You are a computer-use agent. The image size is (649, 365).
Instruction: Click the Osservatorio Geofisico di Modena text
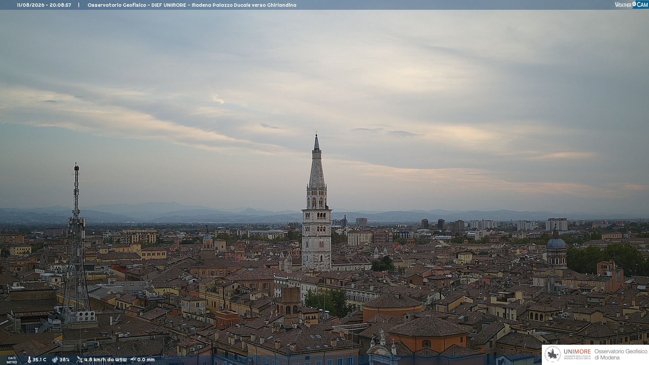(621, 355)
